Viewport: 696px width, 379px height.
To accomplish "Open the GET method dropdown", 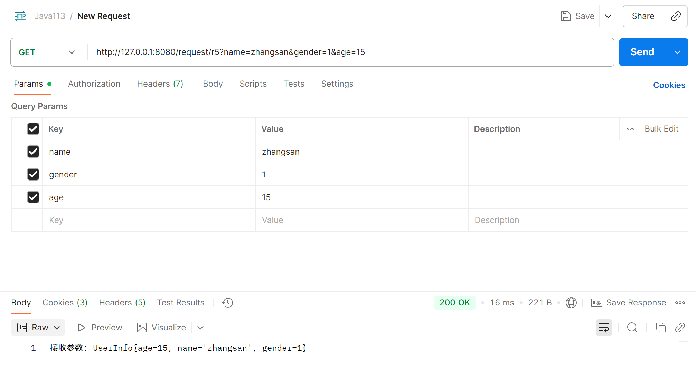I will 47,52.
